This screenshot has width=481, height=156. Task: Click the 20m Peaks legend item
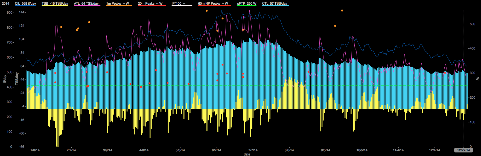click(150, 4)
